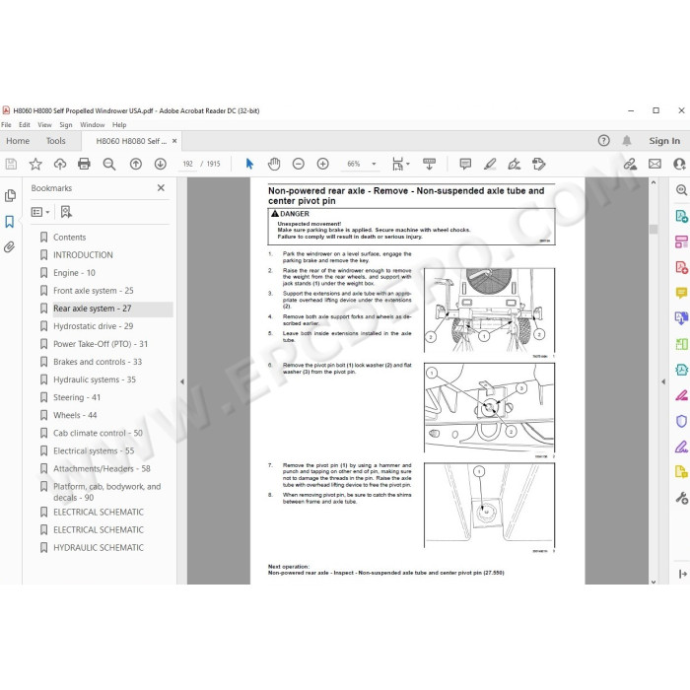View notifications bell icon
This screenshot has width=690, height=690.
(627, 141)
